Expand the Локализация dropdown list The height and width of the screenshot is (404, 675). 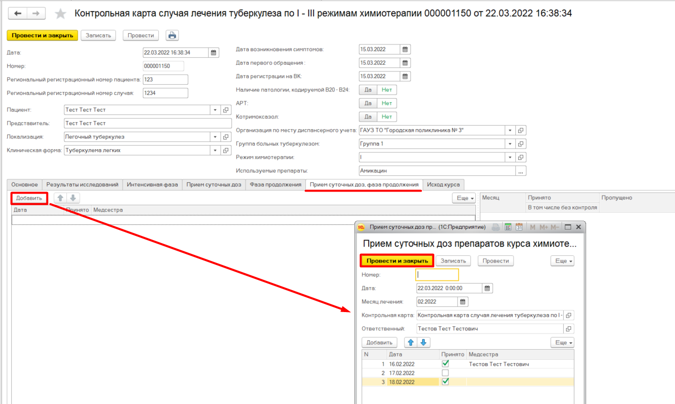point(214,137)
